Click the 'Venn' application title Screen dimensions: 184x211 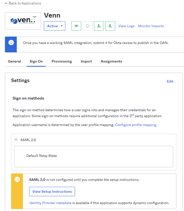click(52, 15)
